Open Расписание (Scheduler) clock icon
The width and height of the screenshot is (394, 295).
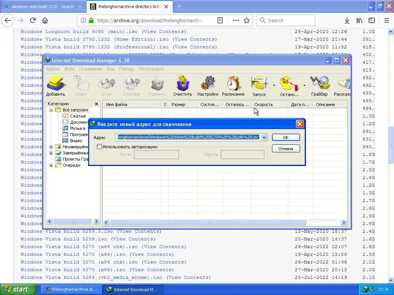click(233, 86)
